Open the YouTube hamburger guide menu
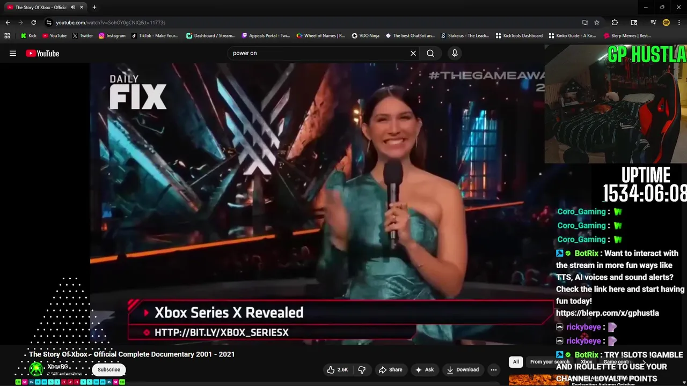The width and height of the screenshot is (687, 386). 13,53
